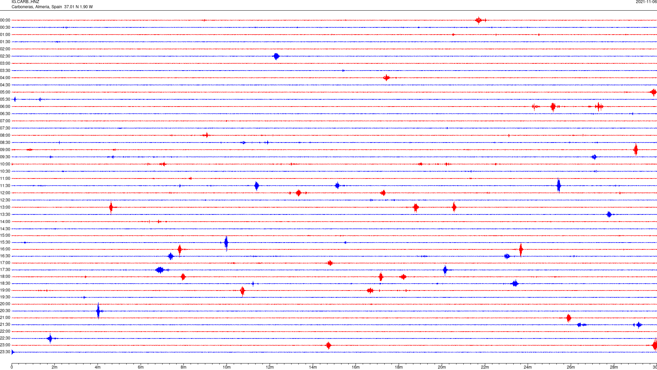Click the red seismic event on 21:00 trace
This screenshot has height=370, width=657.
(569, 318)
